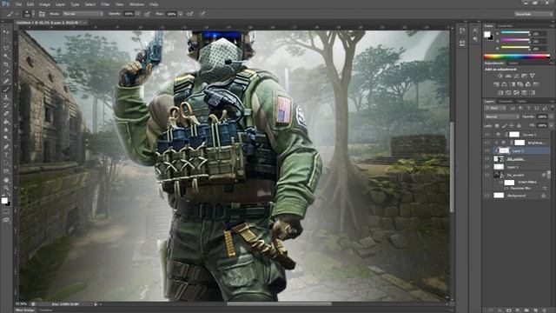This screenshot has height=313, width=556.
Task: Add a Brightness/Contrast adjustment
Action: 500,76
